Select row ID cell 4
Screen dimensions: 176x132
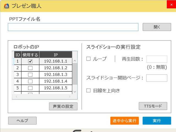(18, 81)
